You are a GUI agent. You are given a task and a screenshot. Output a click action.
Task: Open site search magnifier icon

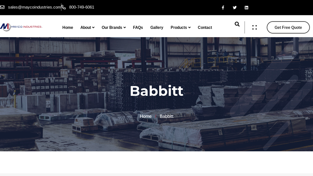tap(237, 24)
